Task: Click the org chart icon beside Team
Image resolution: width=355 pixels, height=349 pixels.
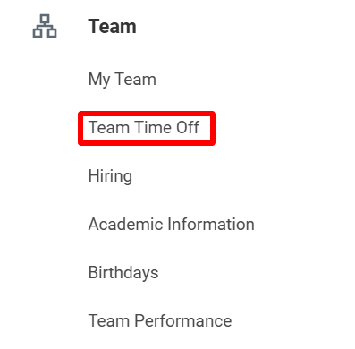Action: [x=45, y=26]
